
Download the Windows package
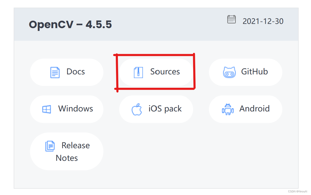coord(67,109)
